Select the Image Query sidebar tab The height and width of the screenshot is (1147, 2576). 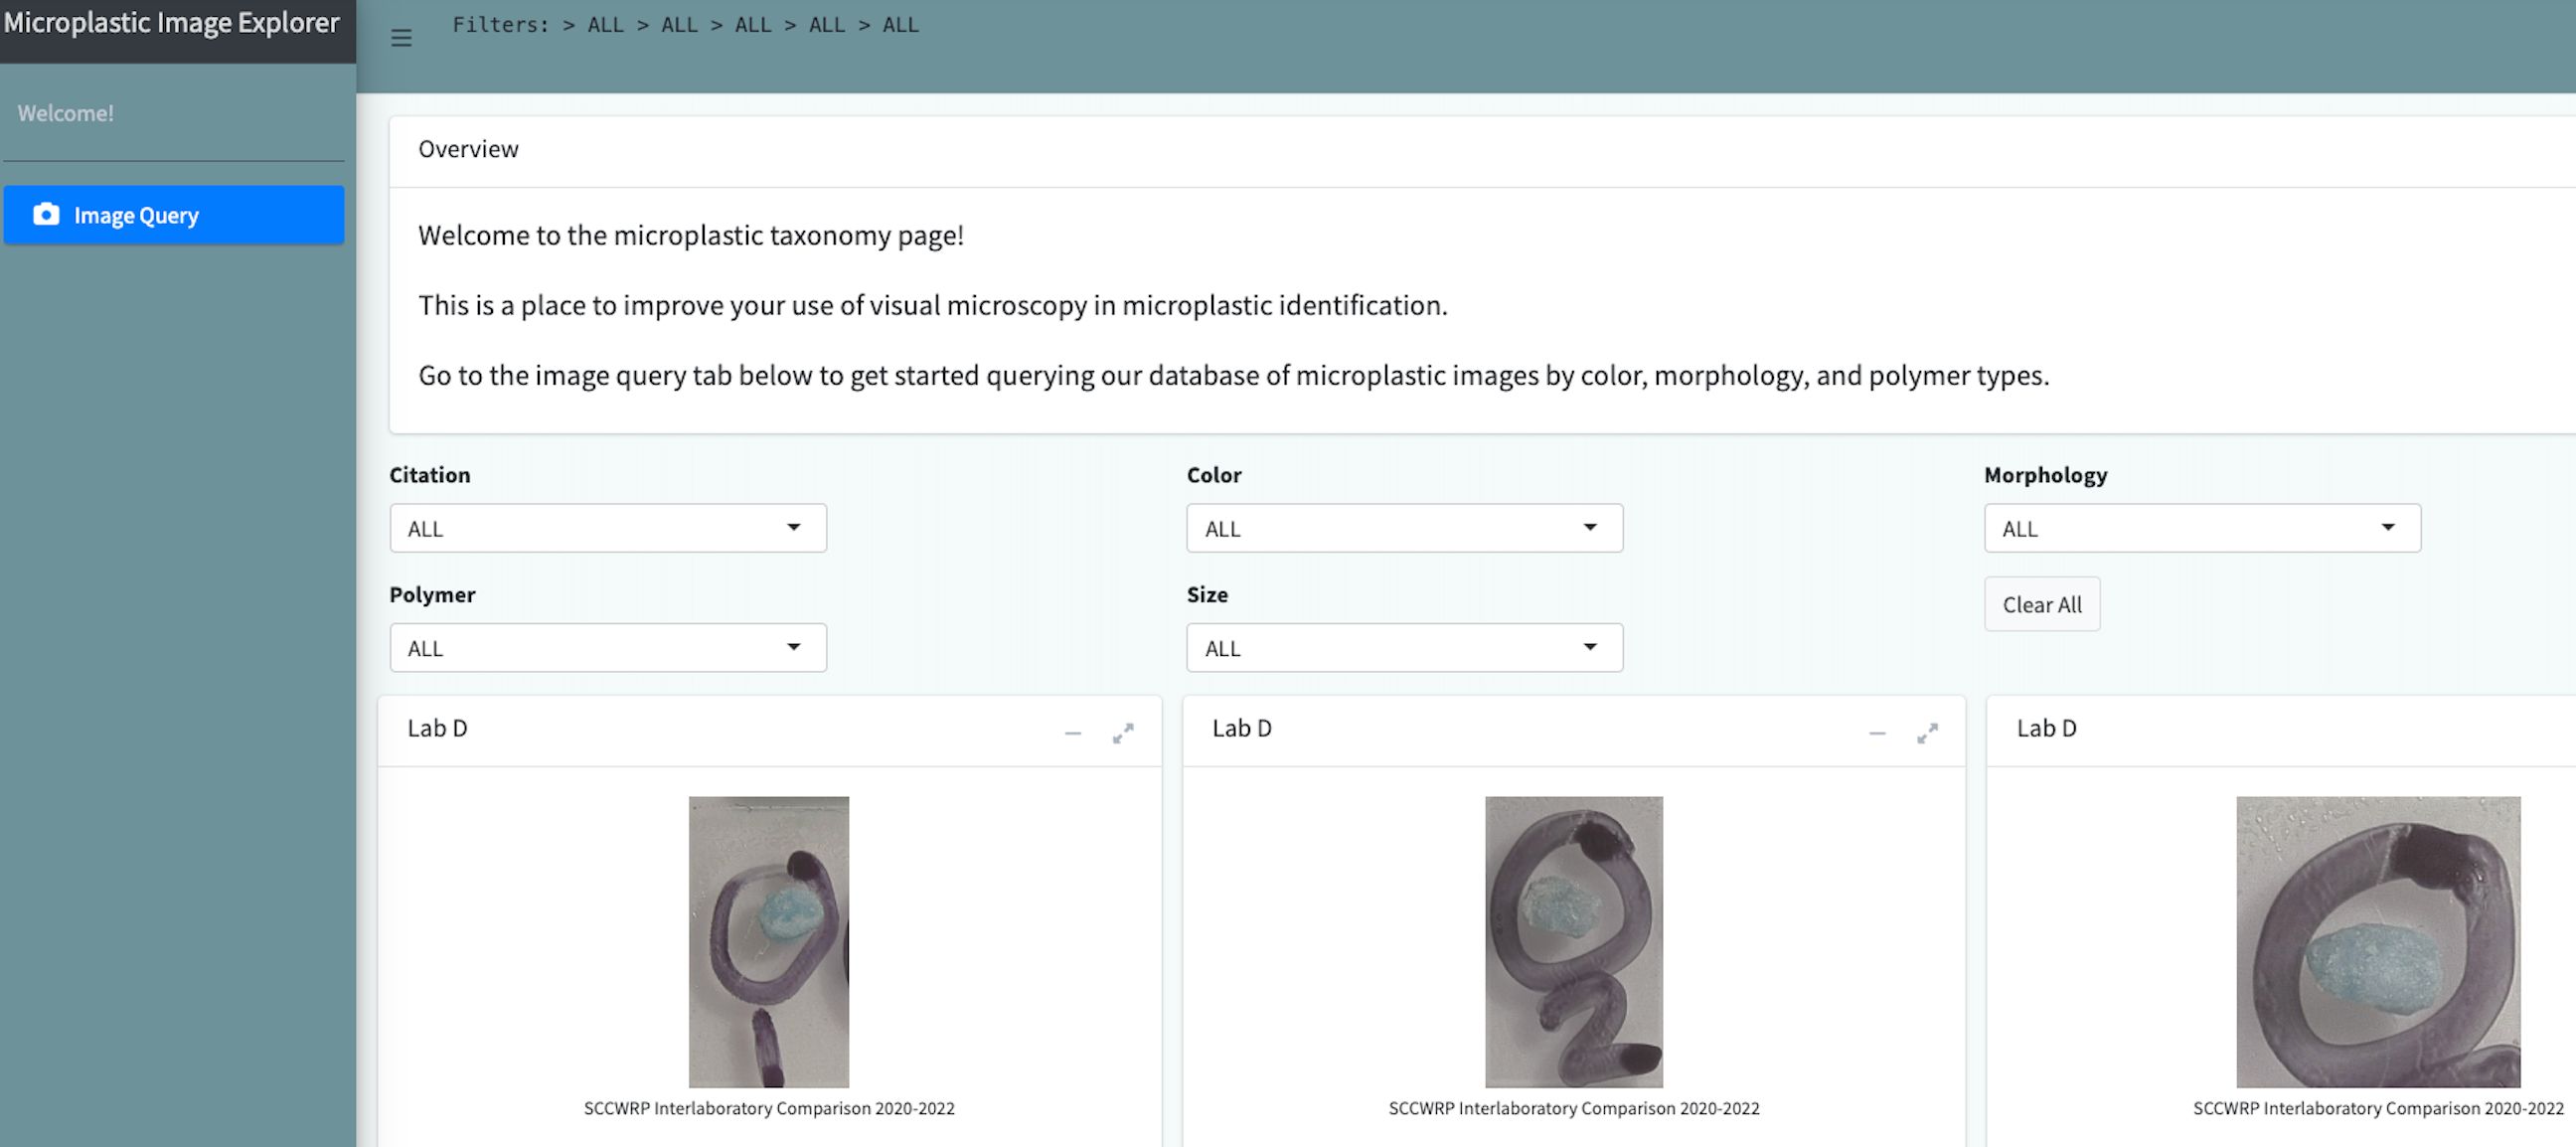tap(174, 215)
